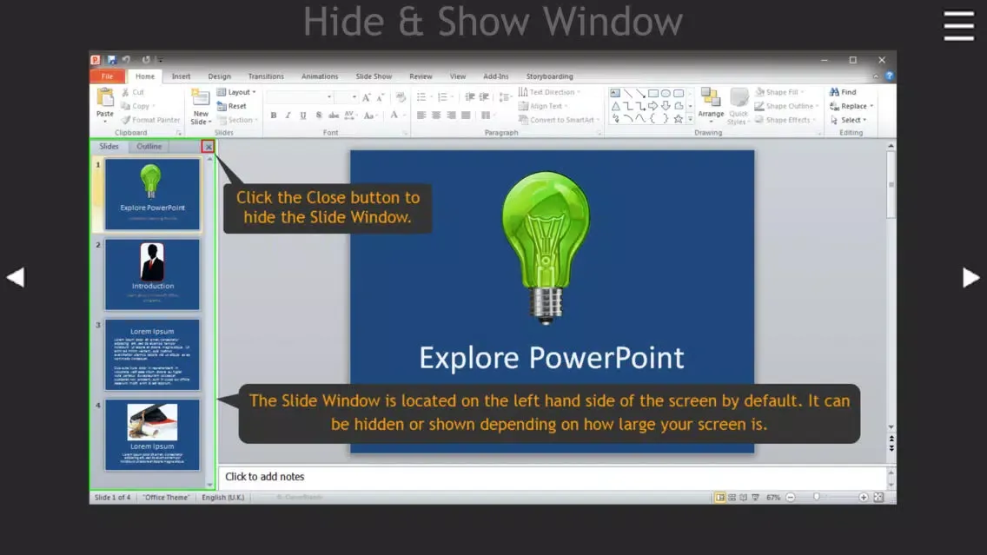The height and width of the screenshot is (555, 987).
Task: Align text left
Action: tap(421, 116)
